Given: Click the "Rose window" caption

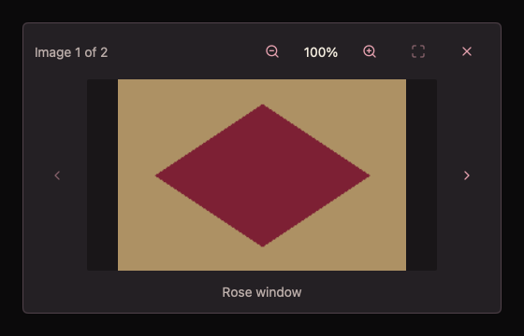Looking at the screenshot, I should coord(262,292).
